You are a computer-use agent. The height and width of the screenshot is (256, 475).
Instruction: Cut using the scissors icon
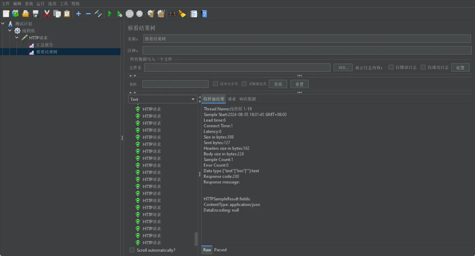point(47,14)
